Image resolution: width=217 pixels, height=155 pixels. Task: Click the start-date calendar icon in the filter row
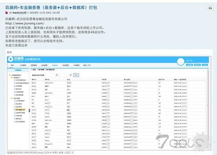(x=56, y=75)
